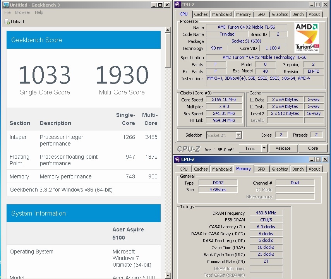
Task: Click the Multiplier value x 9.0
Action: pos(224,106)
